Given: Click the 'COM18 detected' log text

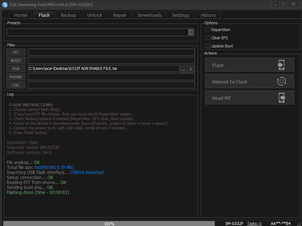Looking at the screenshot, I should 87,173.
